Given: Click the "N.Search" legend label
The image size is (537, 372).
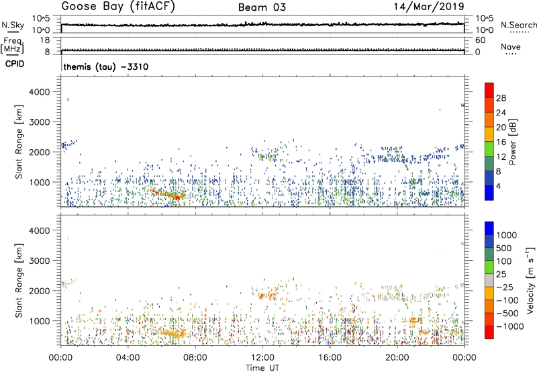Looking at the screenshot, I should pos(518,25).
